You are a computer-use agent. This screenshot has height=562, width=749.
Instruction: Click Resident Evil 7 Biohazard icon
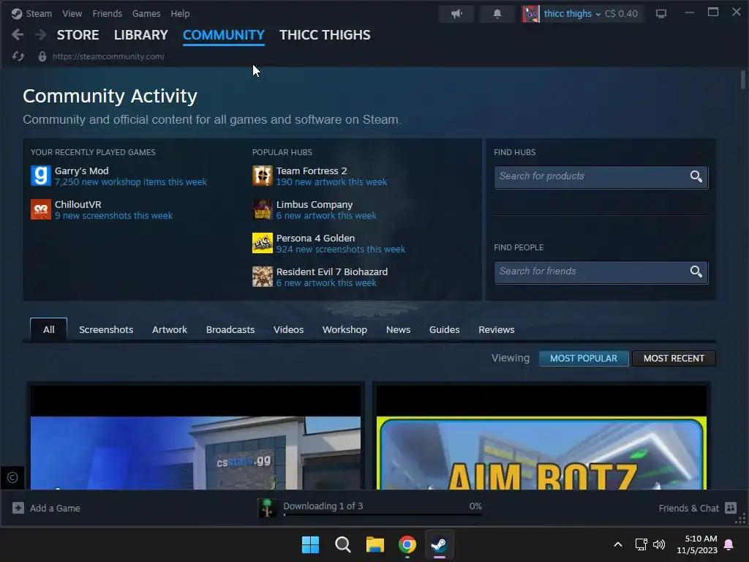coord(263,277)
